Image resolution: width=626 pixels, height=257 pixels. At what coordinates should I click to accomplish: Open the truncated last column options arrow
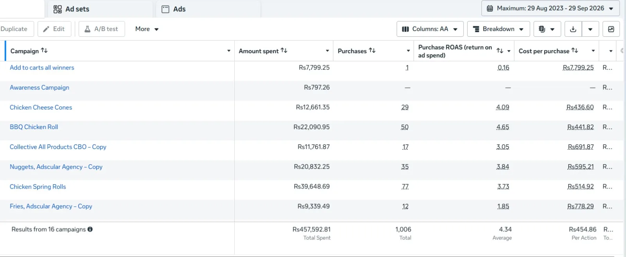point(611,51)
